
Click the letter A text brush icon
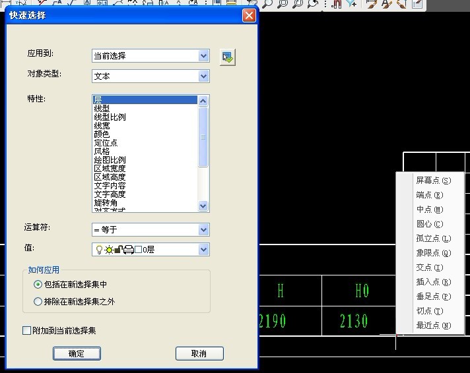tap(387, 3)
